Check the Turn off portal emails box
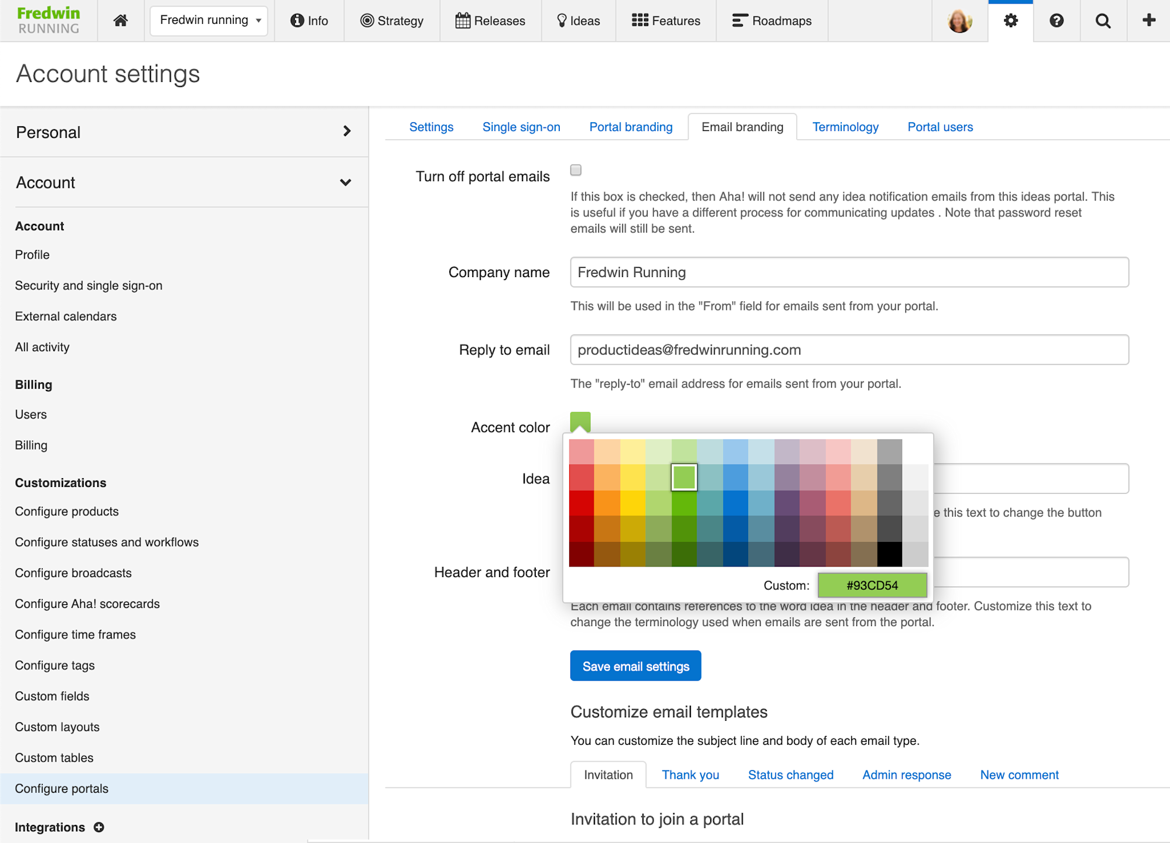This screenshot has width=1170, height=843. [x=576, y=170]
